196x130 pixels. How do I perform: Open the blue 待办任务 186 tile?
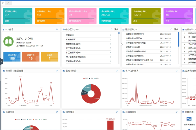point(12,57)
